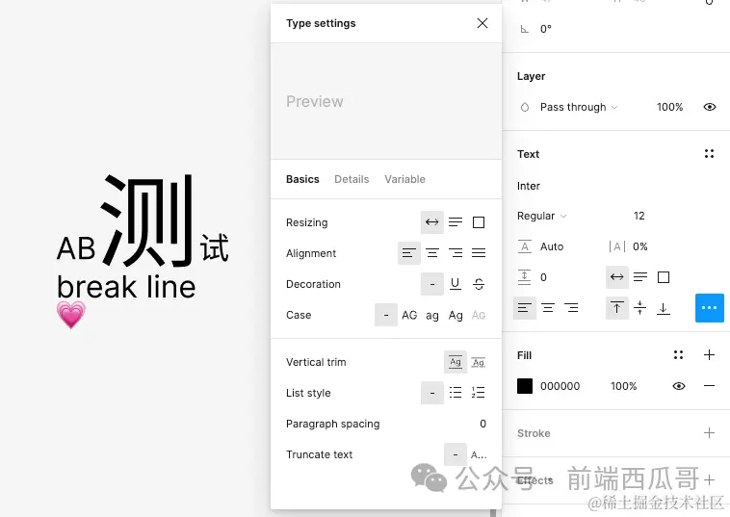Open the Pass through blend mode dropdown
This screenshot has width=730, height=517.
click(579, 107)
